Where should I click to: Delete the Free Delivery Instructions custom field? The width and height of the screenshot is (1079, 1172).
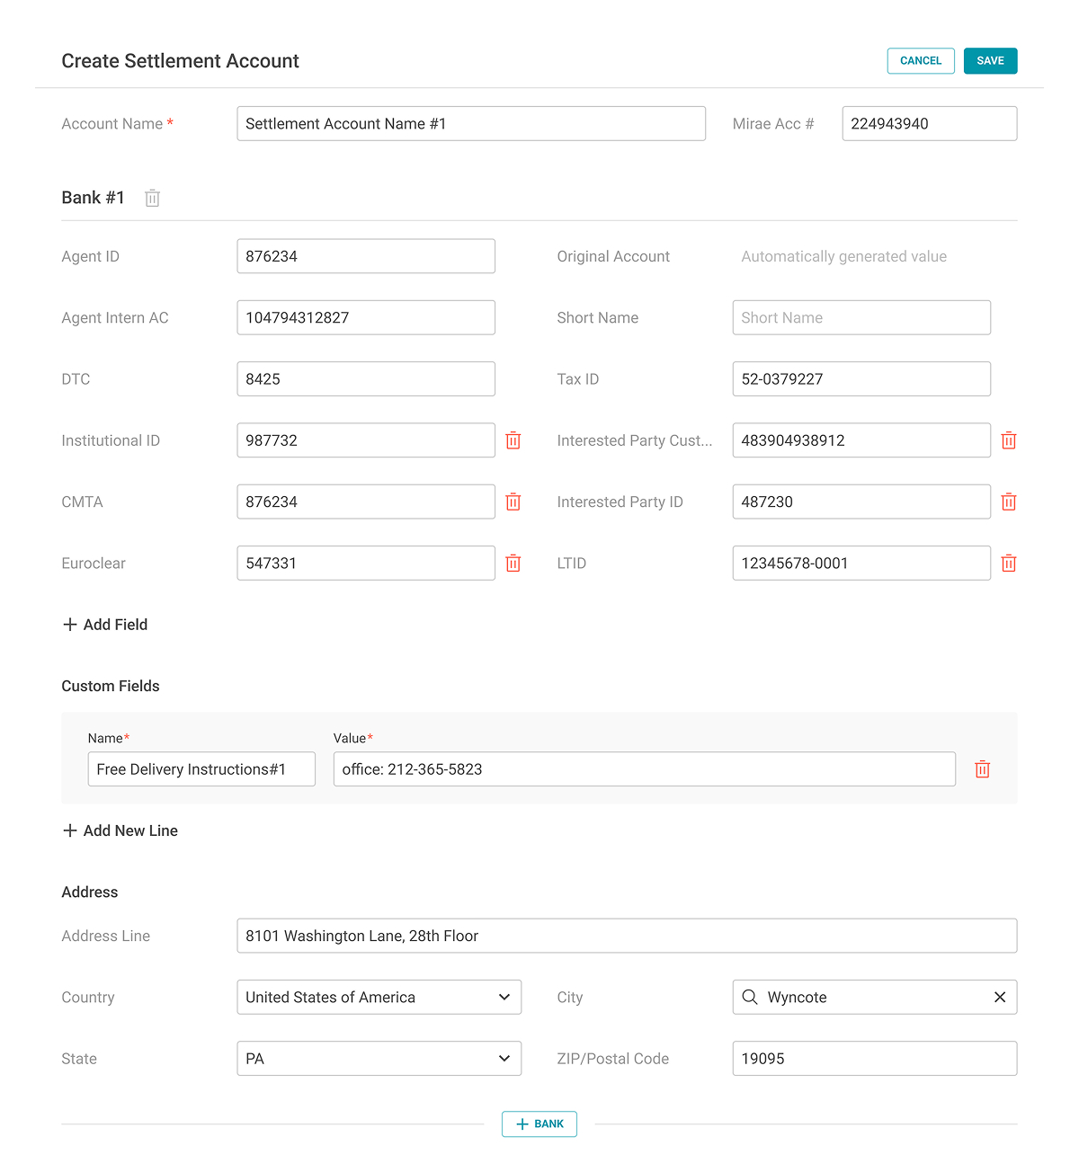coord(983,769)
